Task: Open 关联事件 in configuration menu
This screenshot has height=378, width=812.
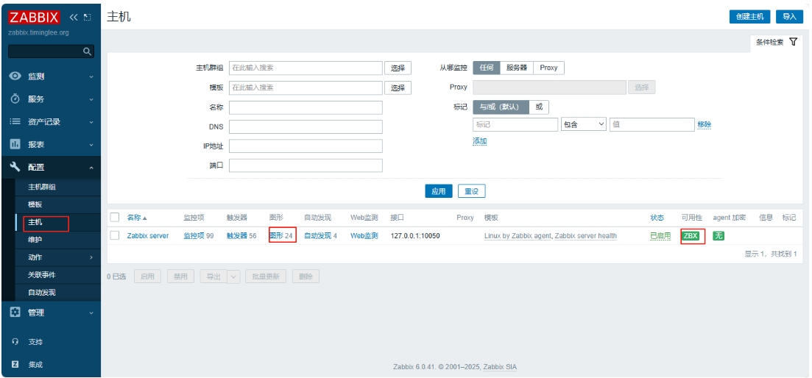Action: coord(42,274)
